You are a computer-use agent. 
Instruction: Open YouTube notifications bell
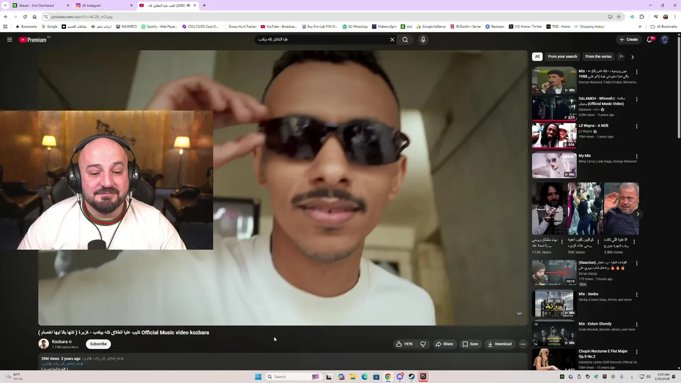(650, 39)
